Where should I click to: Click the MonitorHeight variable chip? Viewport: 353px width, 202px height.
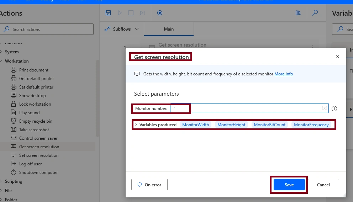tap(231, 125)
